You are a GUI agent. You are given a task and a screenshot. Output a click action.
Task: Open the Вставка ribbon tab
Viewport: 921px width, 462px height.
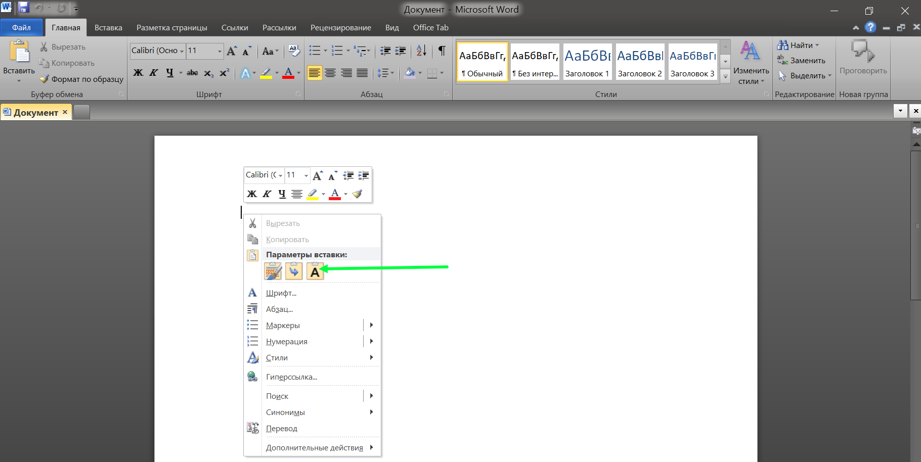(108, 27)
